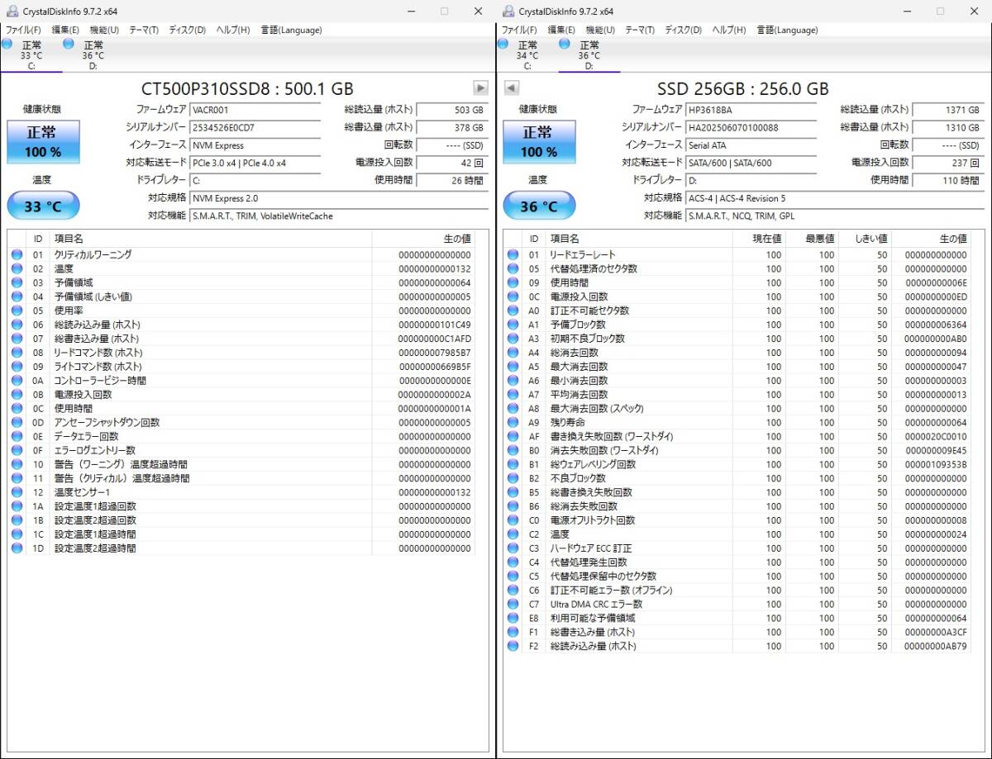The width and height of the screenshot is (992, 759).
Task: Click the status orb for コントローラービジー時間 row
Action: 17,381
